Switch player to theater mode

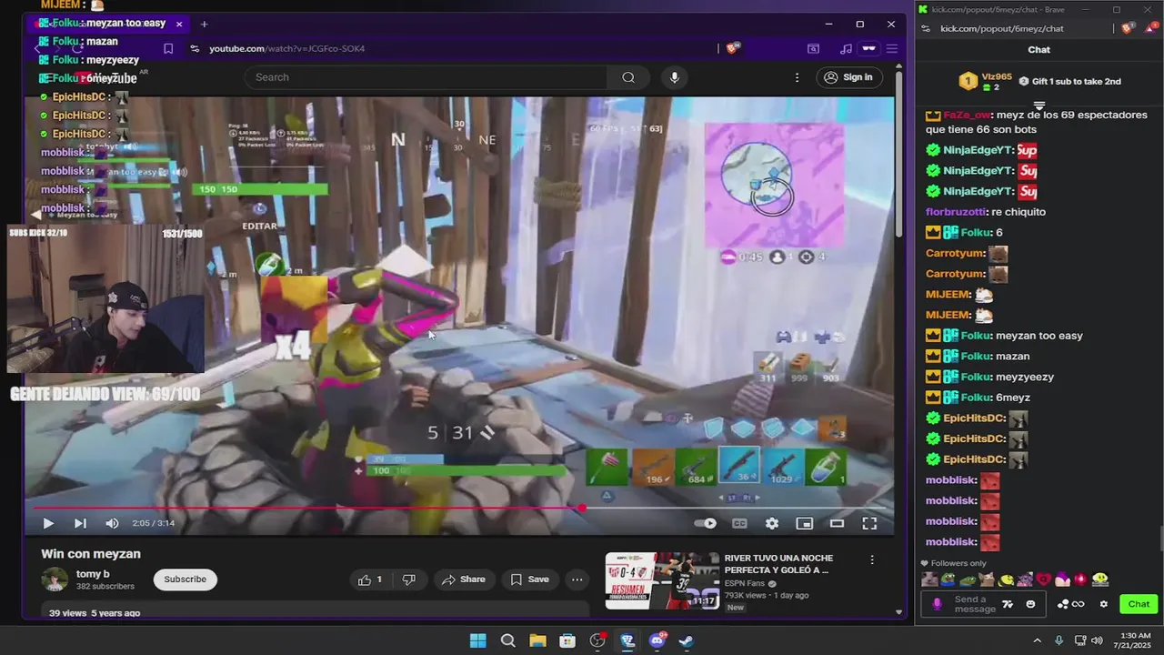(x=837, y=523)
